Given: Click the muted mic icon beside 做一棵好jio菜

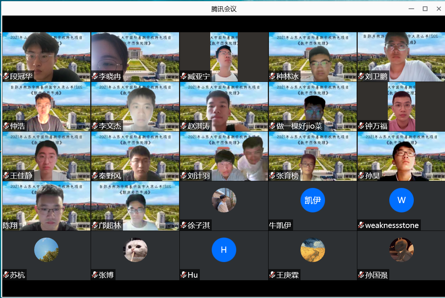Looking at the screenshot, I should click(272, 126).
